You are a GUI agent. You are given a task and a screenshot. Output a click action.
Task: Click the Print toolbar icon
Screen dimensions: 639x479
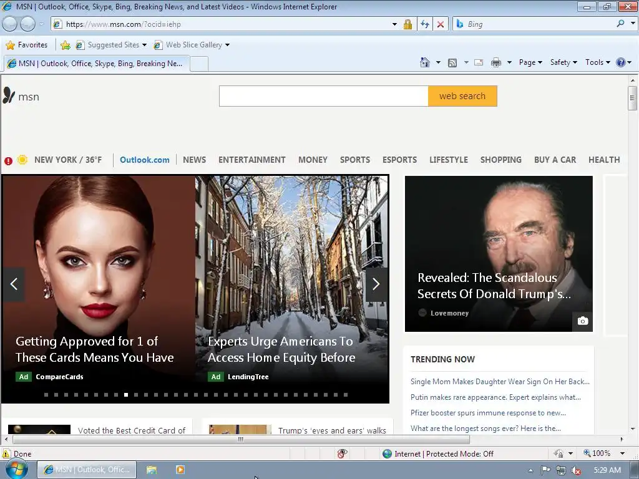pos(496,62)
